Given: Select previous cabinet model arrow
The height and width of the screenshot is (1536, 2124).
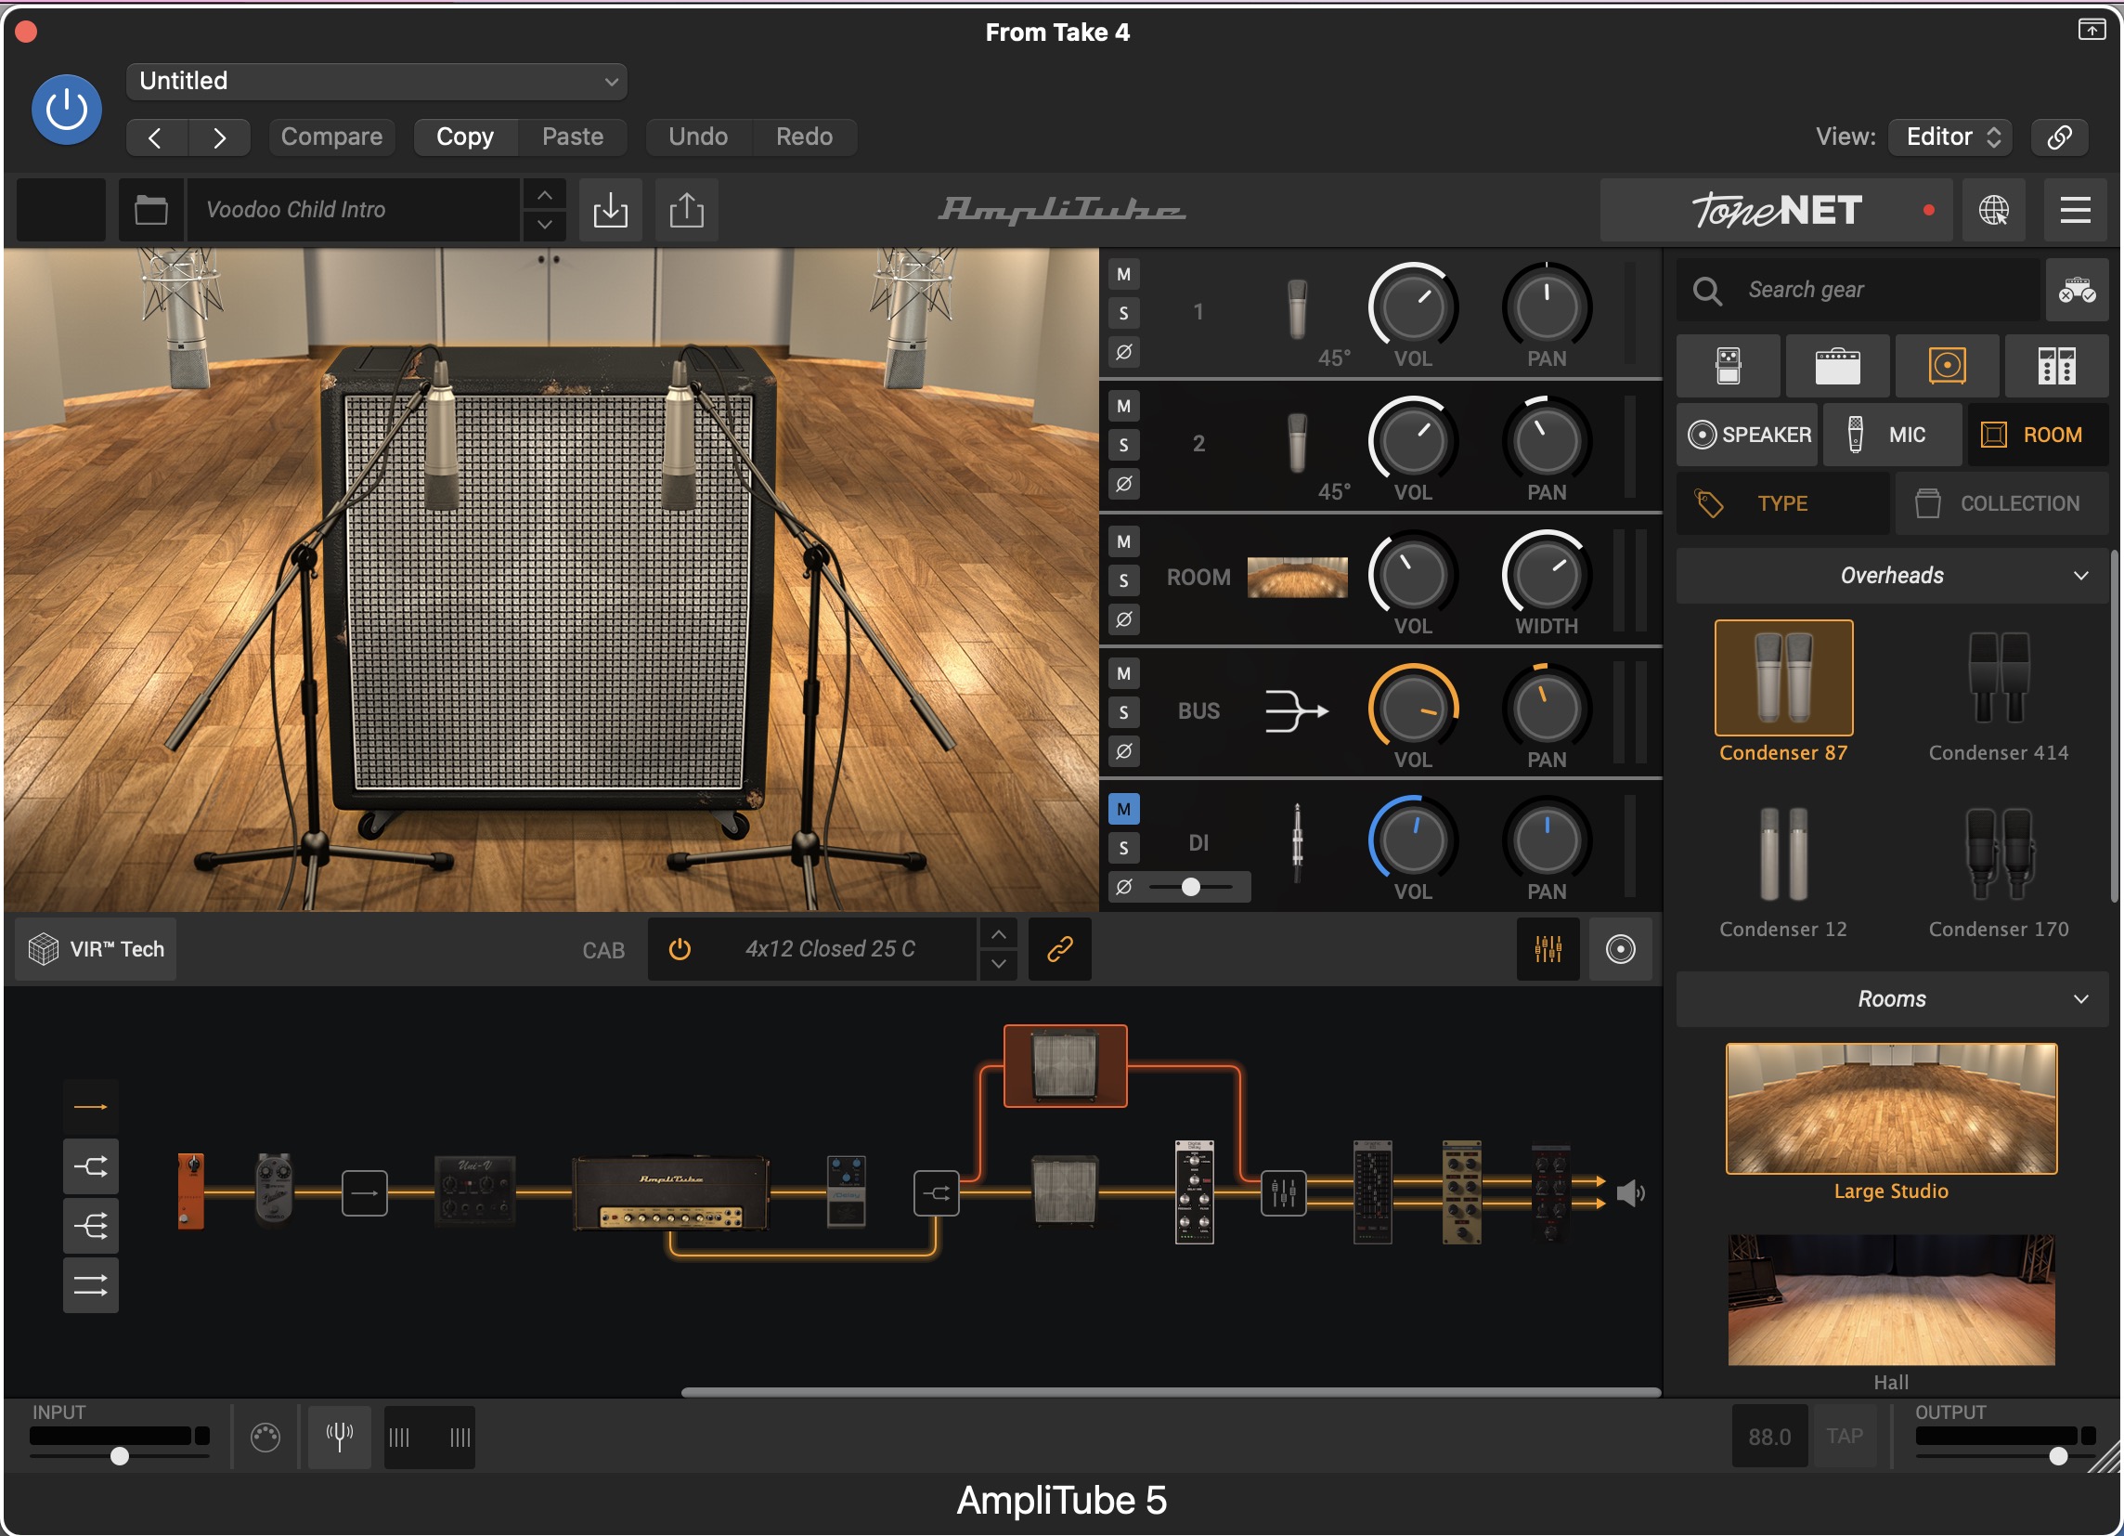Looking at the screenshot, I should pyautogui.click(x=998, y=935).
